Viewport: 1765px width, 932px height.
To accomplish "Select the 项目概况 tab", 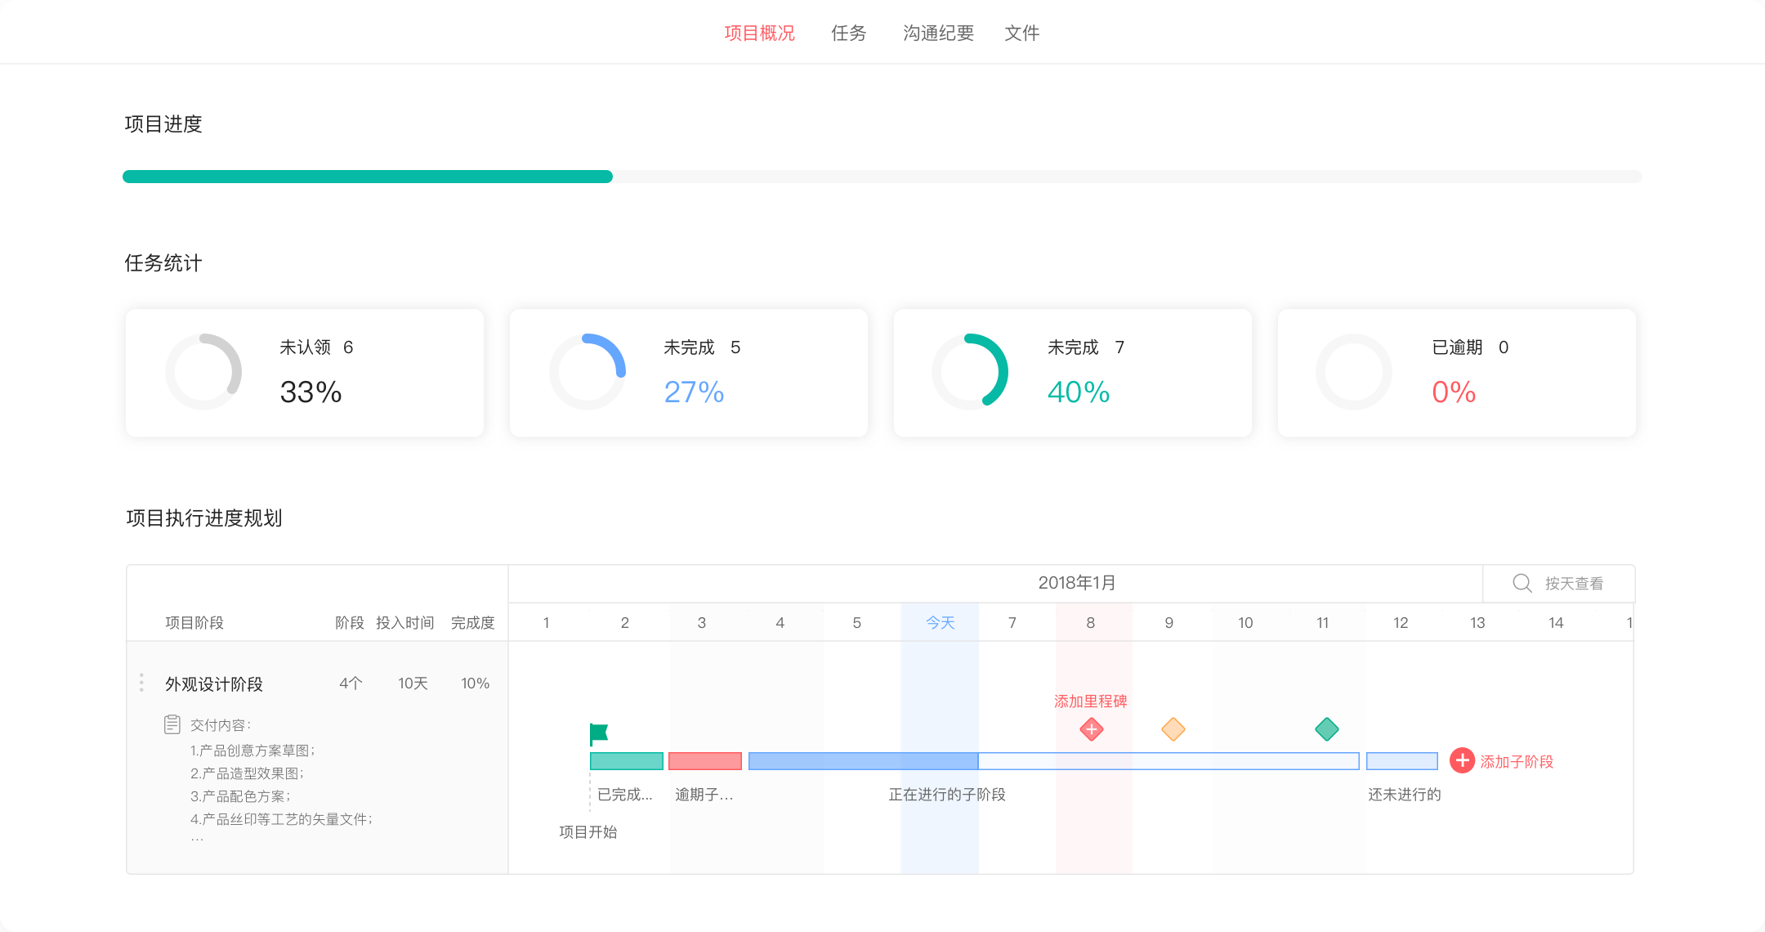I will 759,33.
